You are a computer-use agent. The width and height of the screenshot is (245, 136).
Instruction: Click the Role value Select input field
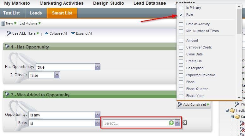(x=136, y=123)
